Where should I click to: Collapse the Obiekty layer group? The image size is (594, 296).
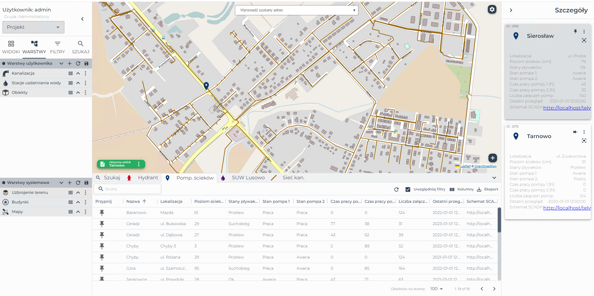tap(78, 93)
